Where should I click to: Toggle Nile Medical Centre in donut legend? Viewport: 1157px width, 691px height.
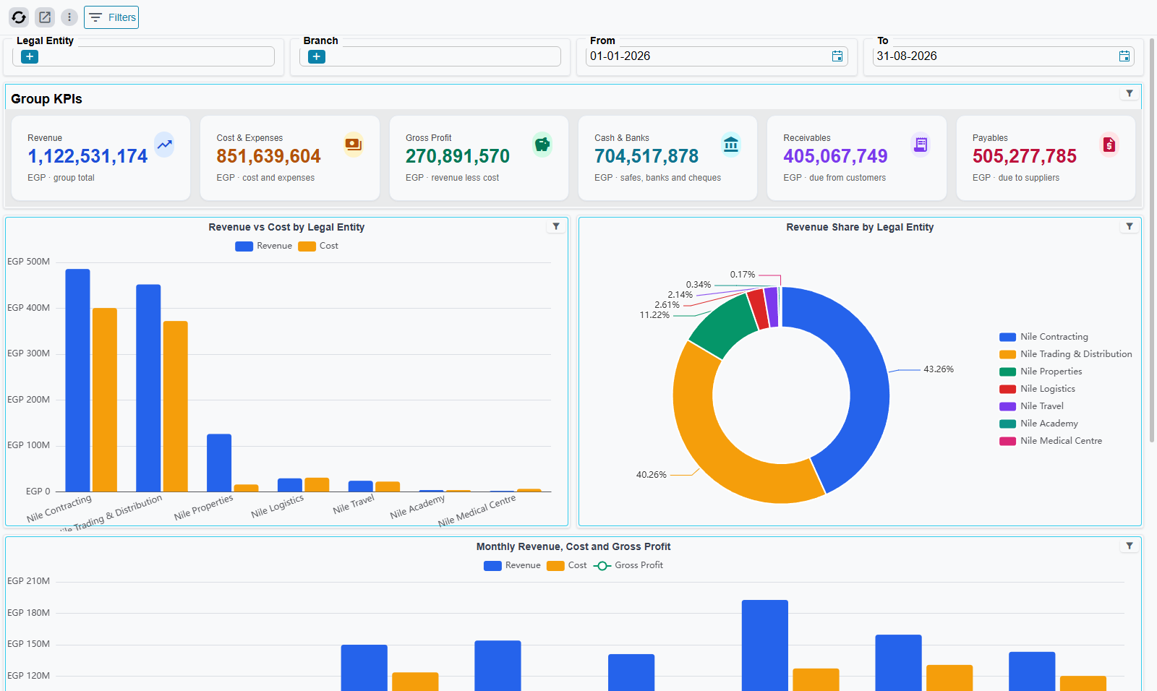tap(1051, 441)
